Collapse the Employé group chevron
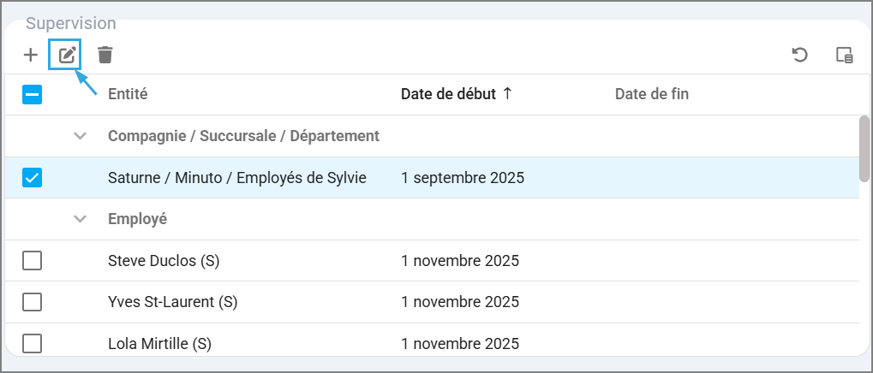Viewport: 873px width, 373px height. [x=81, y=219]
